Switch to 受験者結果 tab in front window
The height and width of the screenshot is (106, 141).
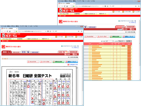click(x=73, y=52)
